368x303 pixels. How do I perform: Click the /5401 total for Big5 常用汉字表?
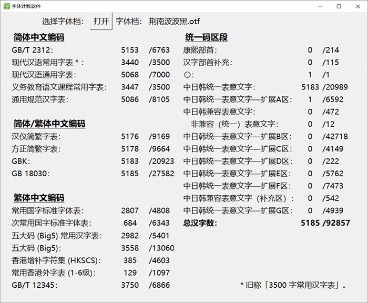tap(159, 236)
